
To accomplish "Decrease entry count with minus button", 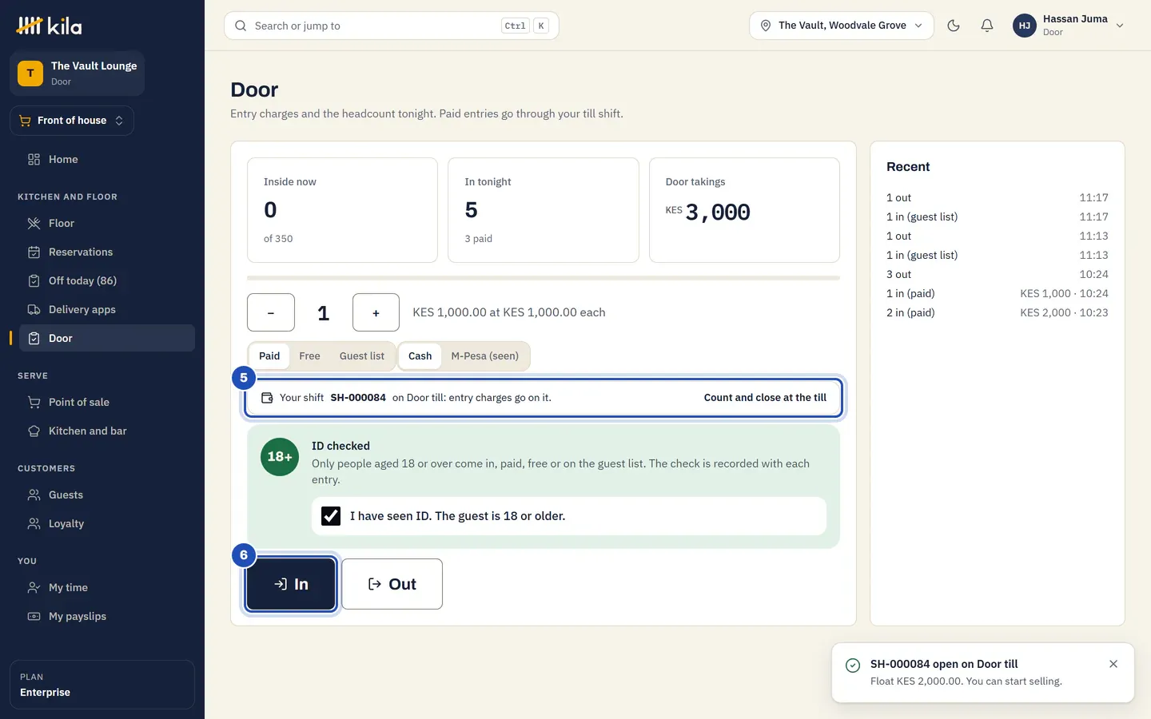I will pos(271,312).
